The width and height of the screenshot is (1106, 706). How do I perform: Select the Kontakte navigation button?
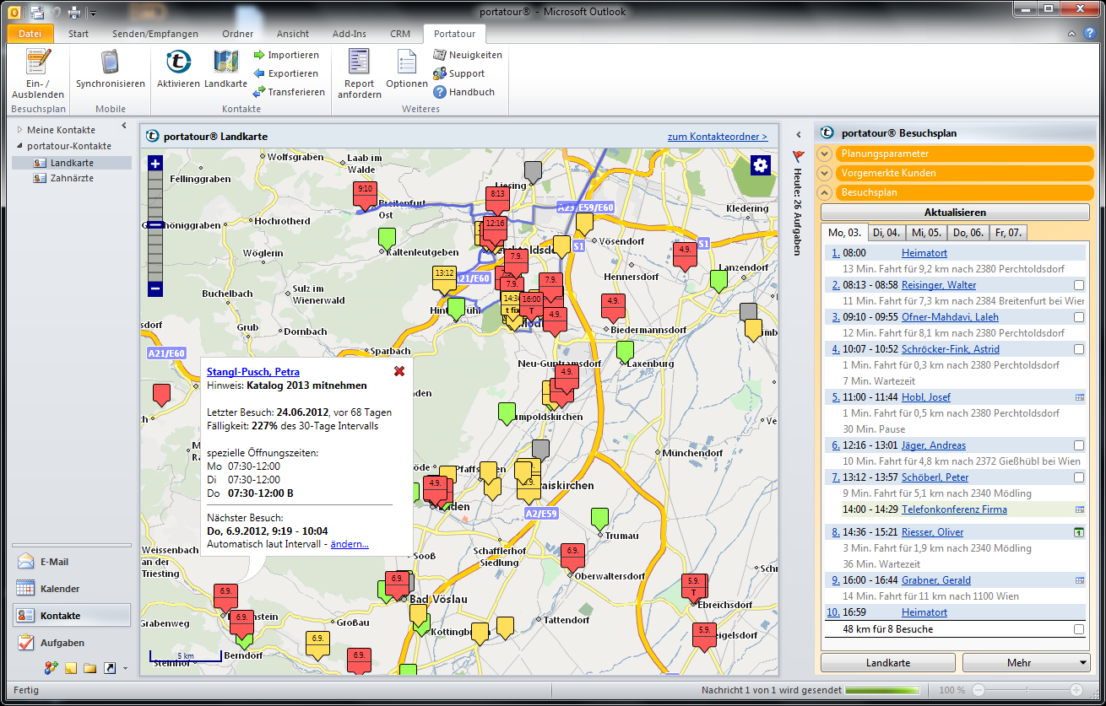[72, 616]
